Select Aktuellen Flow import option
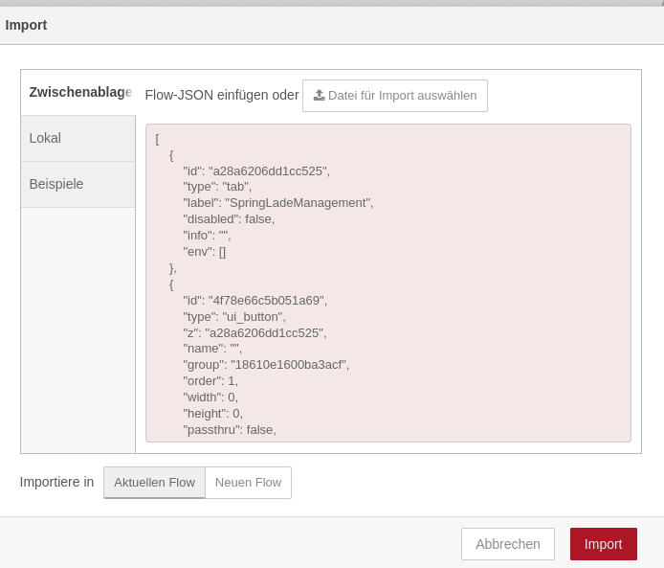 click(155, 483)
